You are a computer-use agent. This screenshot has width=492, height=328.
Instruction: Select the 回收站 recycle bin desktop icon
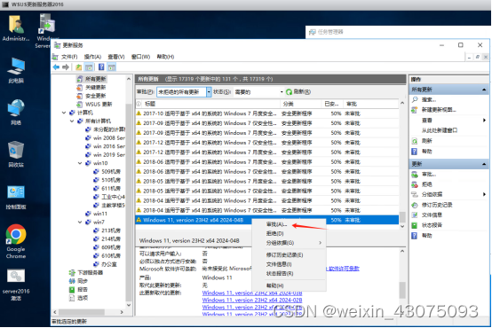[x=16, y=154]
